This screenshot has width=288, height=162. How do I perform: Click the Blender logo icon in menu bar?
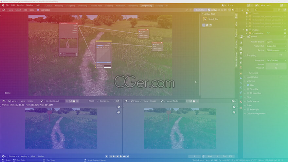(3, 5)
